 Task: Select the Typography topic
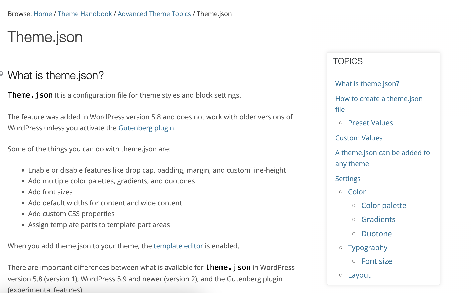pyautogui.click(x=368, y=247)
